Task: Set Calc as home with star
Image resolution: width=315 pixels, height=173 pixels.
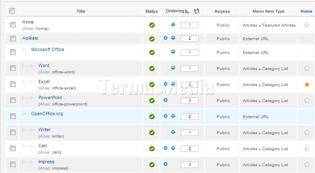Action: tap(307, 149)
